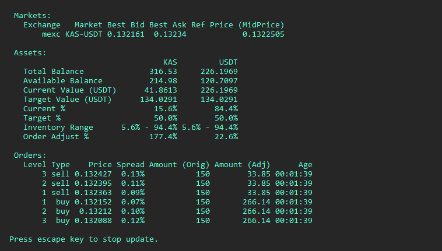The height and width of the screenshot is (251, 442).
Task: Select the Best Bid value 0.132161
Action: (126, 34)
